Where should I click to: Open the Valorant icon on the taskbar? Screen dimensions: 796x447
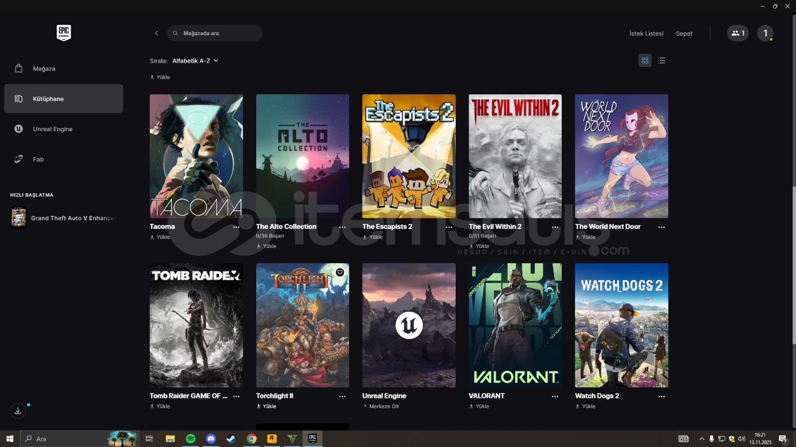pos(292,439)
